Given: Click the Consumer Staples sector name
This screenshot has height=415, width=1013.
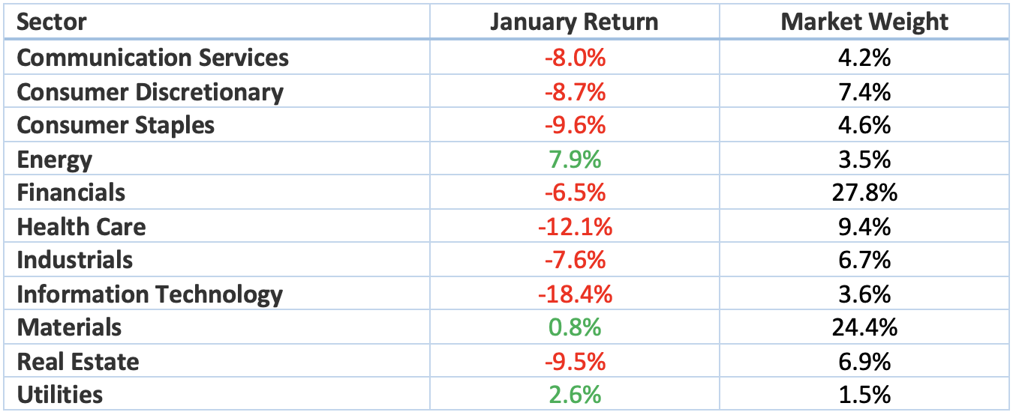Looking at the screenshot, I should (x=116, y=125).
